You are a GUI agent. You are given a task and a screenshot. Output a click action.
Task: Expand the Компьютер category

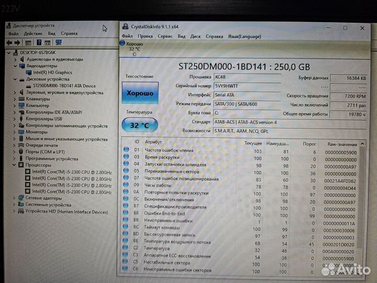point(15,106)
